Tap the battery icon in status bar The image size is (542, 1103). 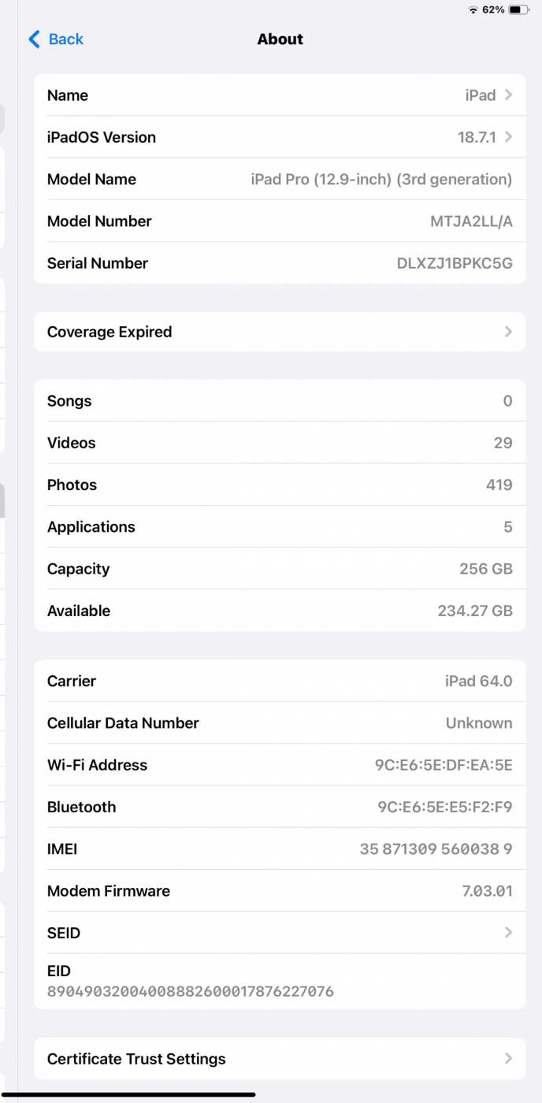(519, 9)
